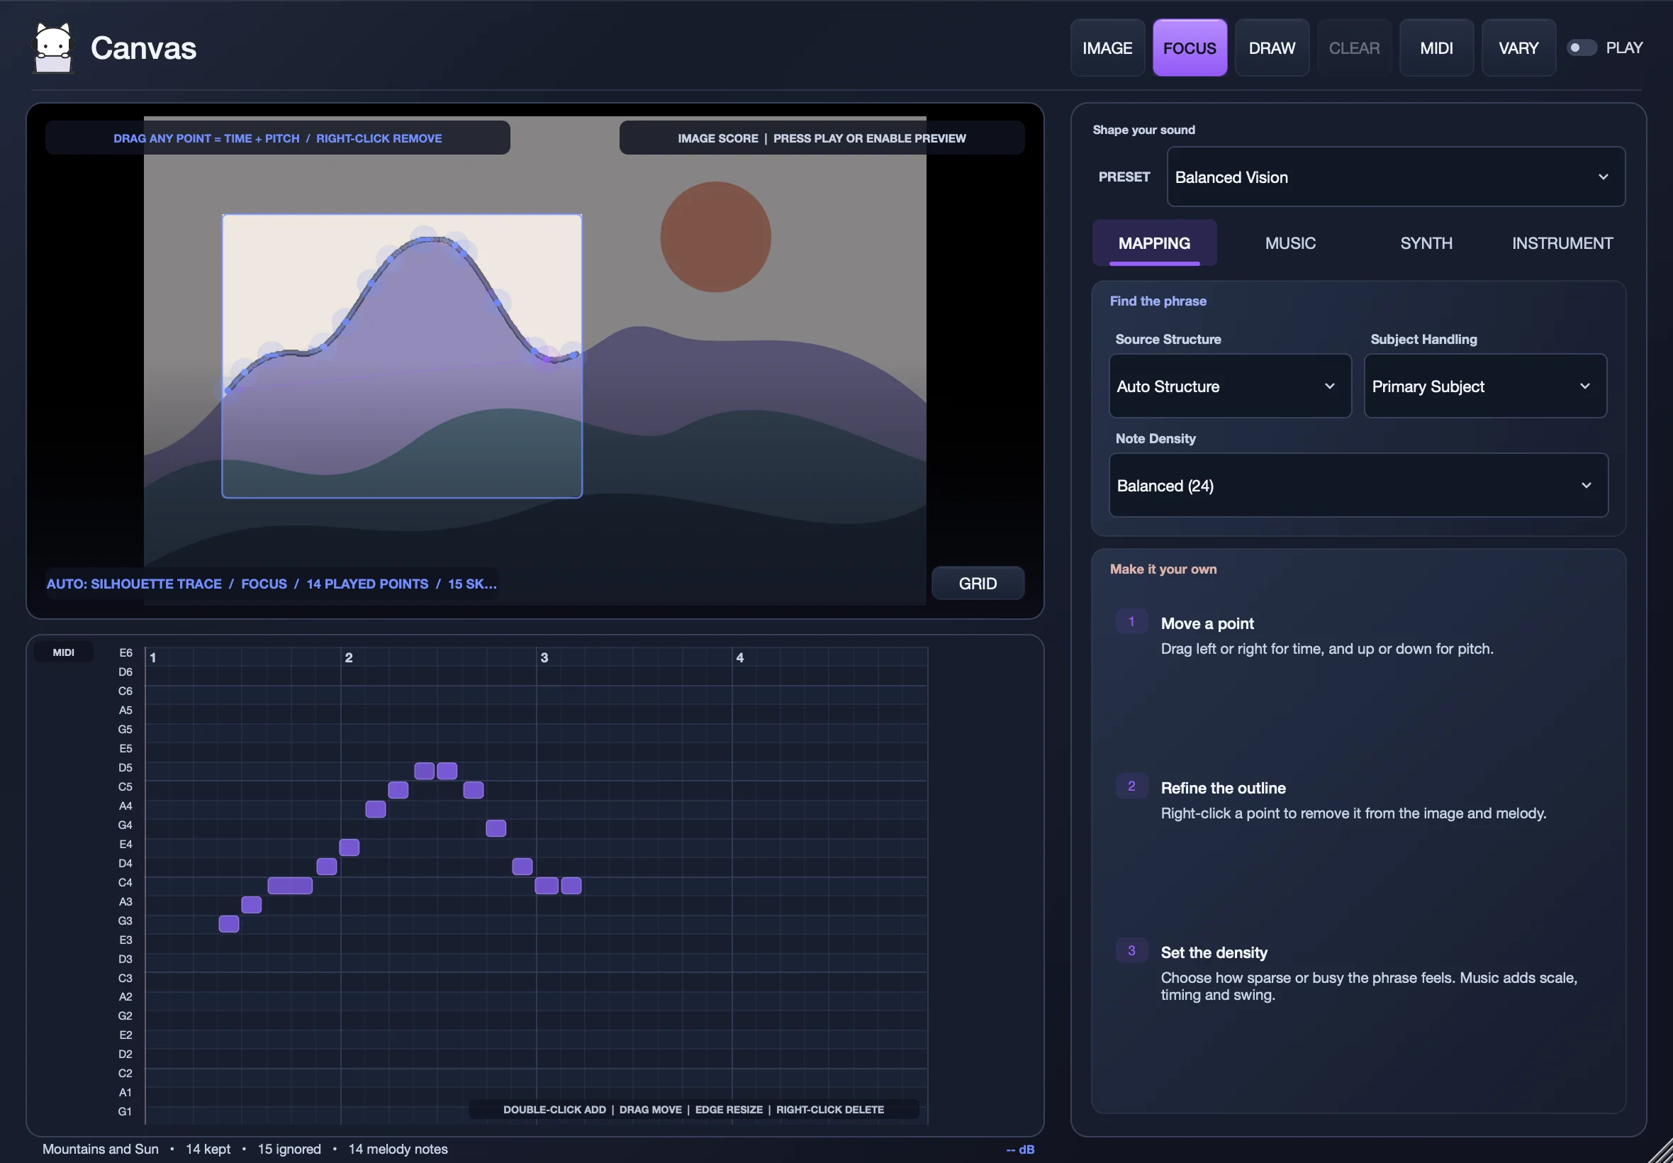
Task: Click '14 melody notes' in status bar
Action: coord(398,1149)
